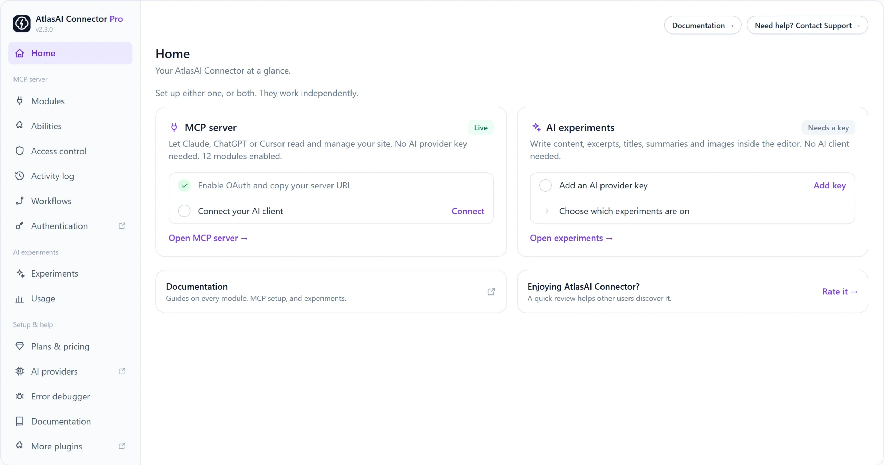Click the arrow icon beside Choose which experiments

coord(546,211)
